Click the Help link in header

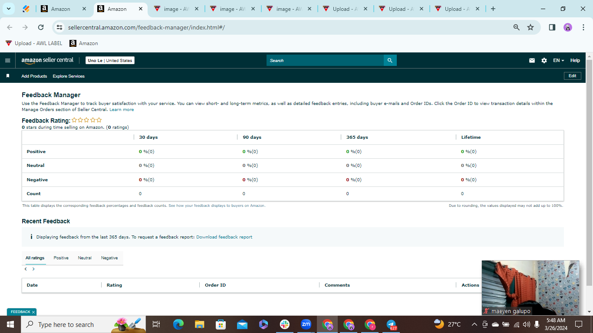tap(575, 61)
